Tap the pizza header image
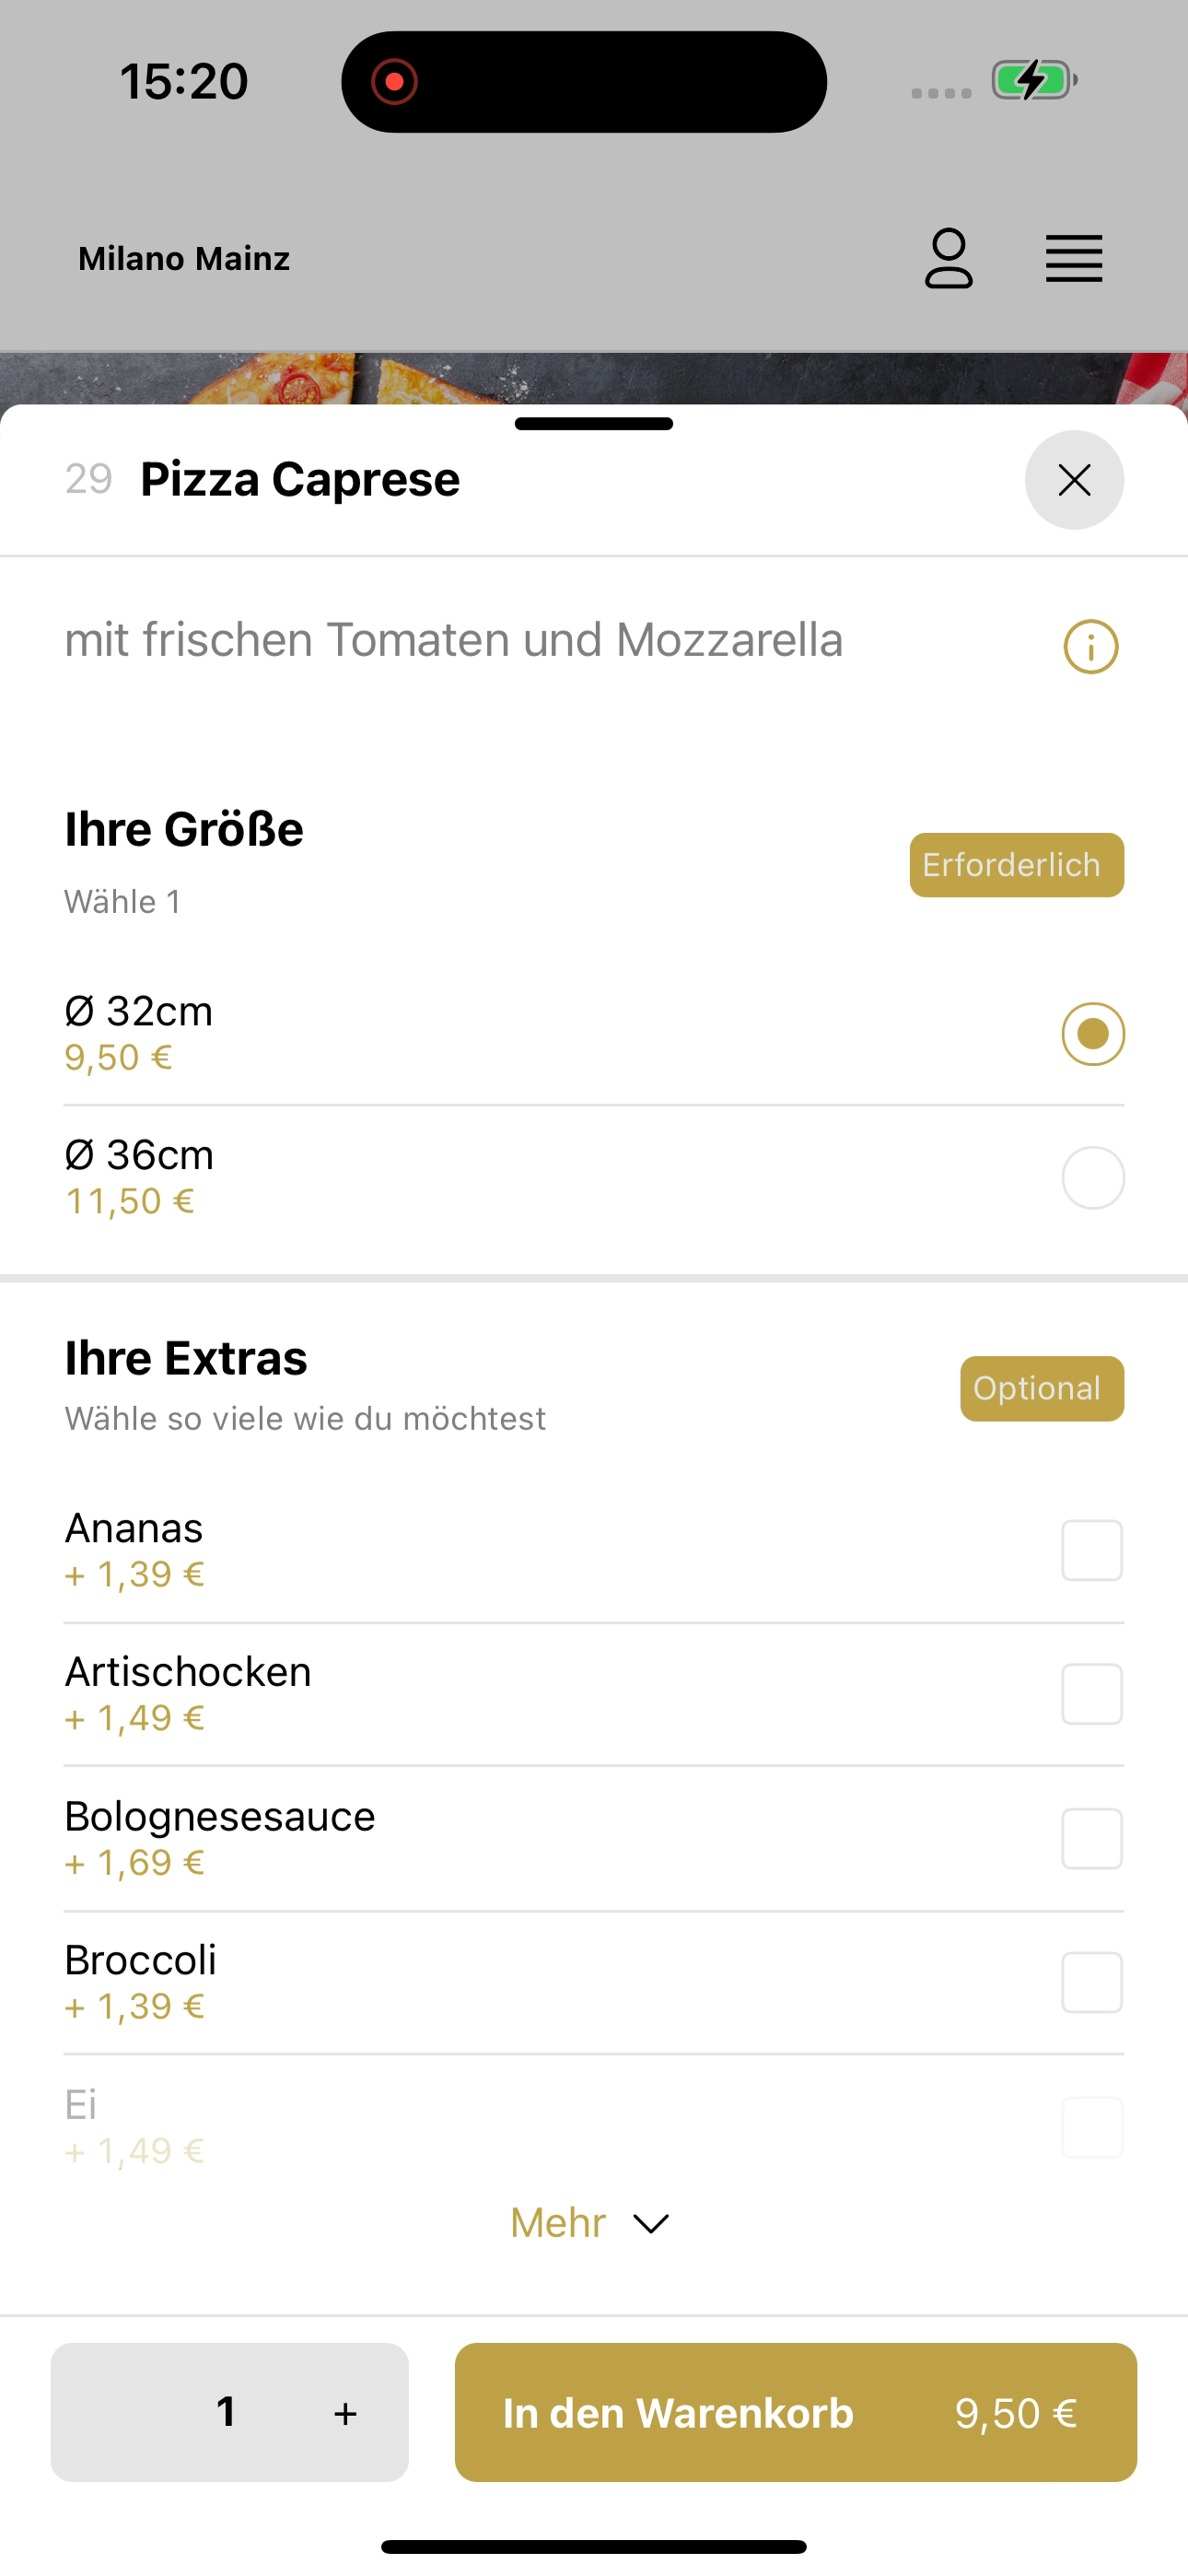This screenshot has height=2576, width=1188. click(x=594, y=378)
